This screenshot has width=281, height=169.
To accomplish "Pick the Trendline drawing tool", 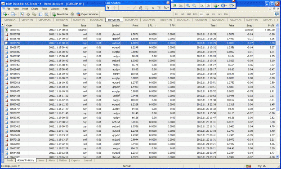I will click(x=134, y=8).
